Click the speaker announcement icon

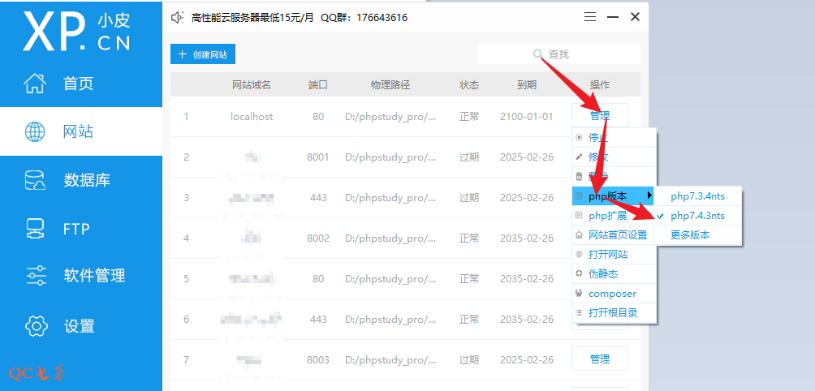178,17
